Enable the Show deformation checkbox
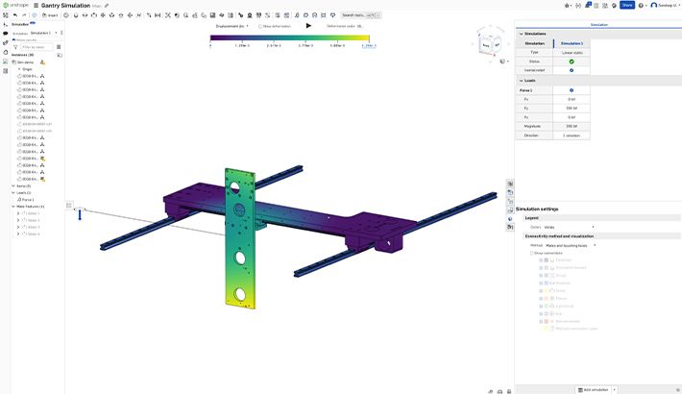The image size is (682, 394). pos(260,26)
